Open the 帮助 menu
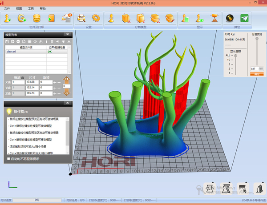 [x=43, y=8]
